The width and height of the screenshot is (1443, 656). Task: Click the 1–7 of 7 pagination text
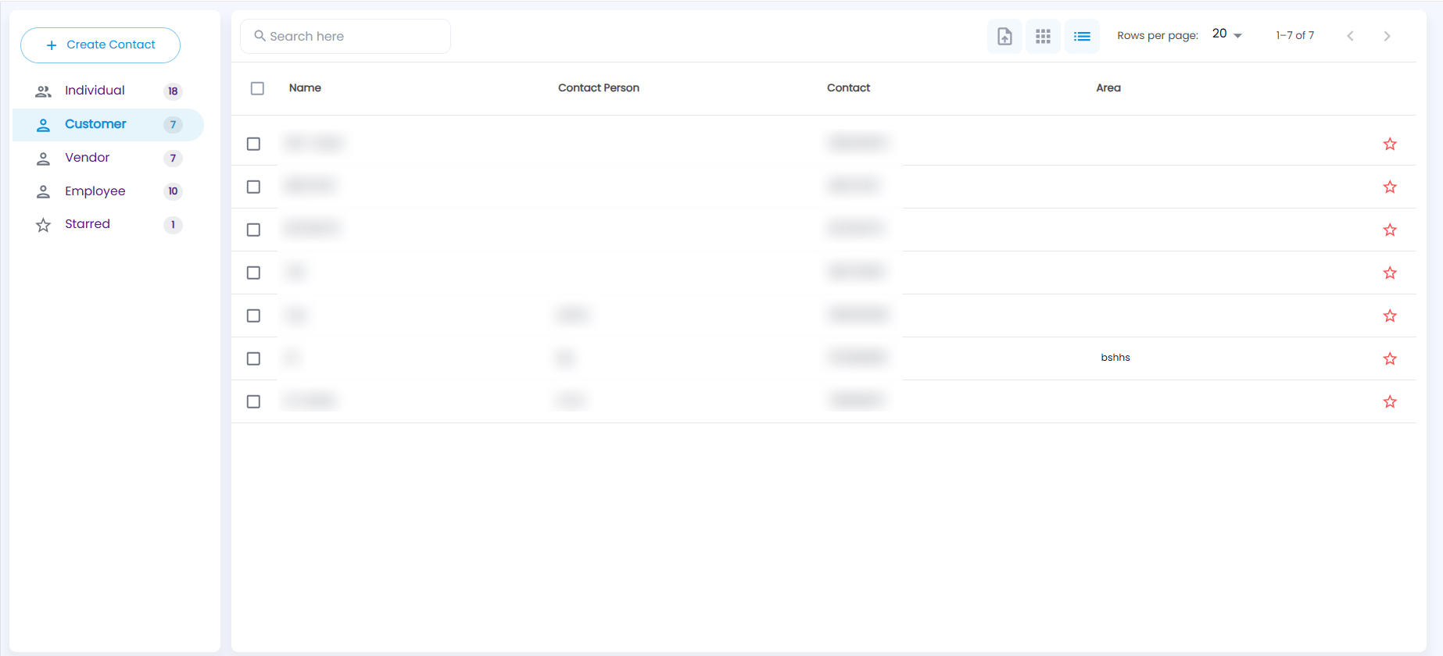[x=1294, y=36]
